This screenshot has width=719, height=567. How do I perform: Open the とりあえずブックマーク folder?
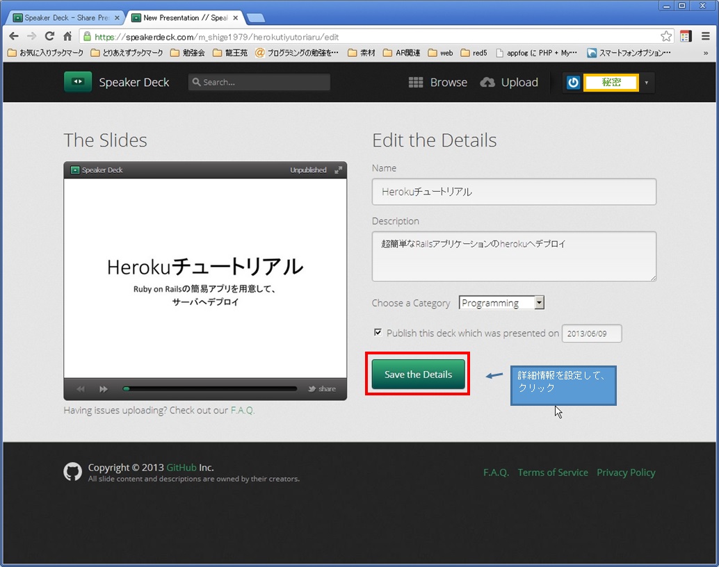[x=127, y=53]
